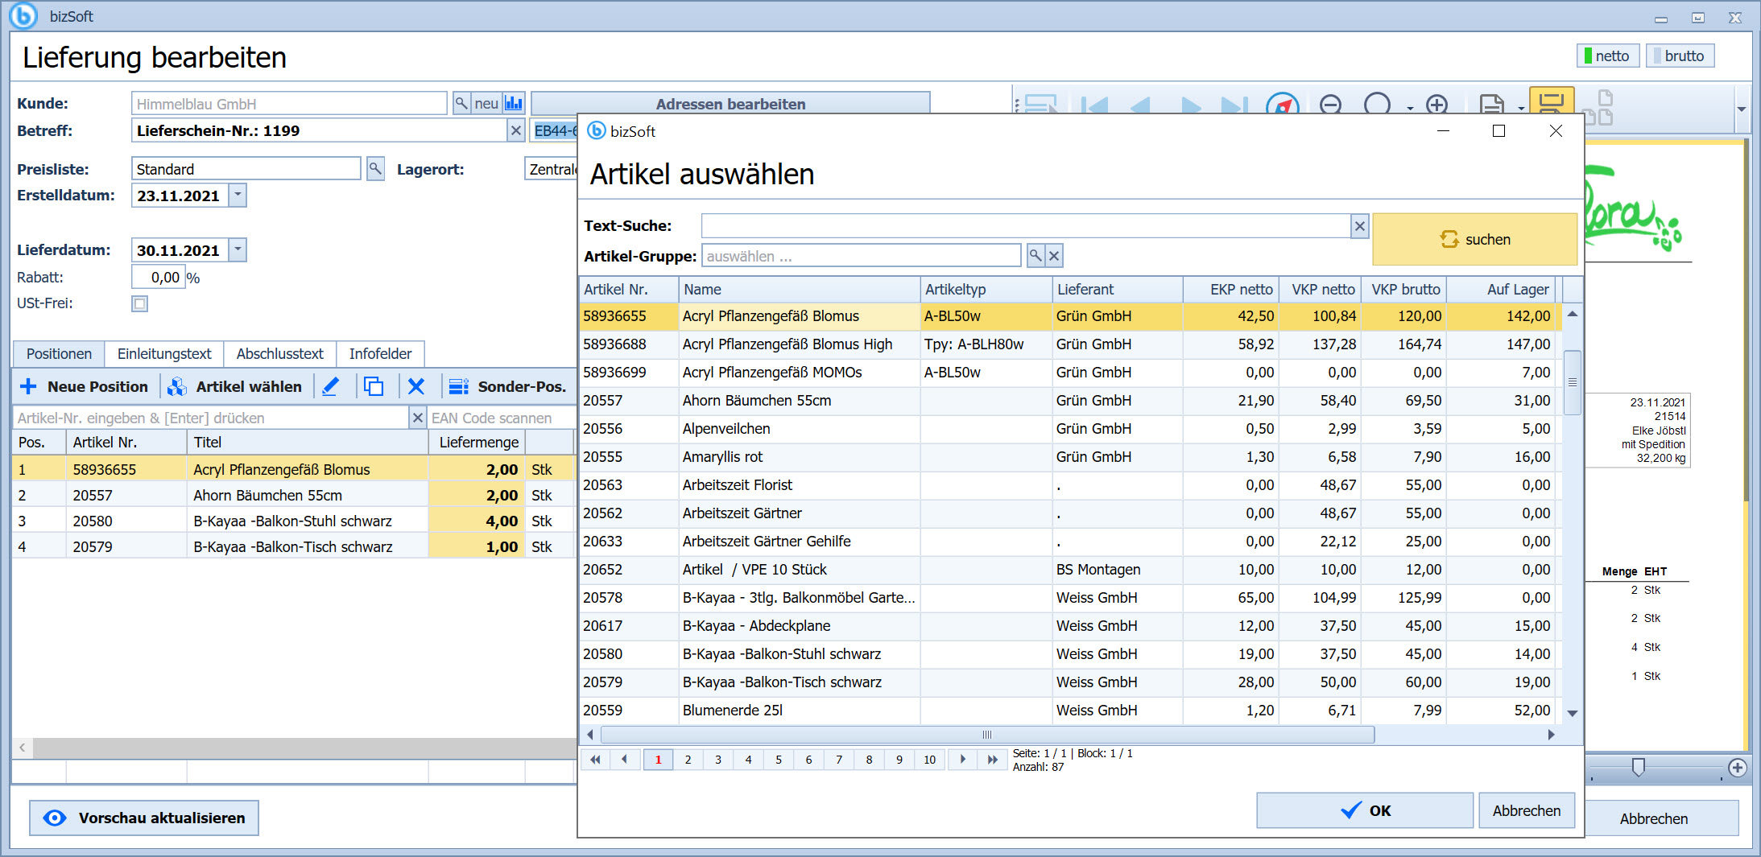Image resolution: width=1761 pixels, height=857 pixels.
Task: Open Artikel-Gruppe search magnifier
Action: pyautogui.click(x=1036, y=256)
